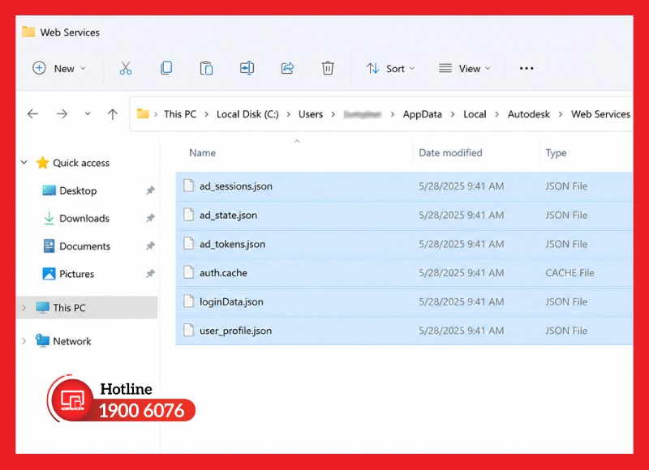
Task: Expand the Network tree node
Action: [x=24, y=341]
